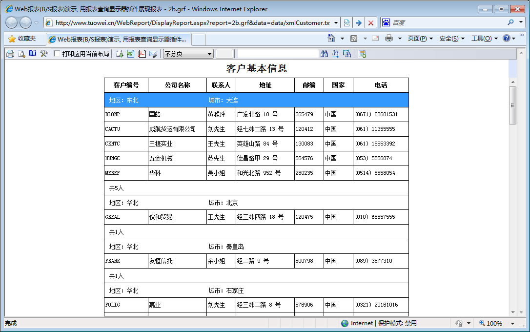Image resolution: width=530 pixels, height=332 pixels.
Task: Open the zoom level 100% dropdown
Action: pyautogui.click(x=512, y=323)
